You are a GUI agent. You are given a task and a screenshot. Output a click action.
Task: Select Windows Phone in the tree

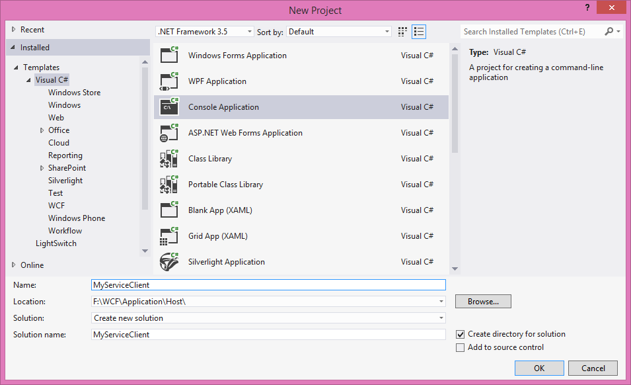tap(77, 218)
